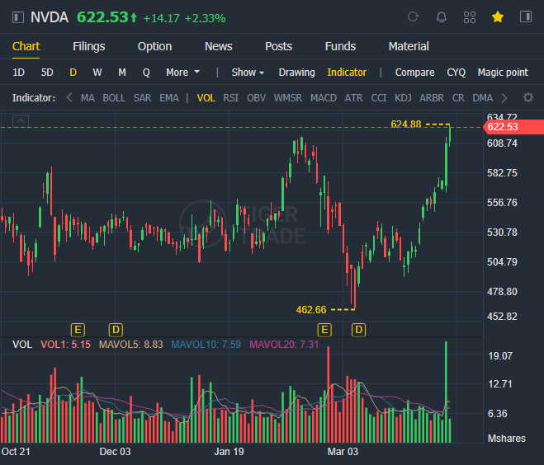
Task: Click the red 622.53 axis price tag
Action: point(513,127)
